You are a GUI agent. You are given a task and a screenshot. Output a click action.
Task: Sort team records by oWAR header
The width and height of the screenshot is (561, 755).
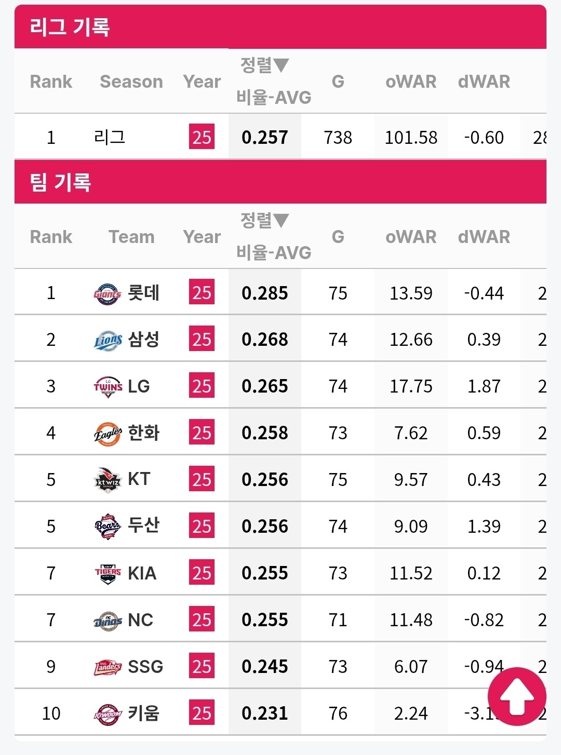[x=410, y=237]
